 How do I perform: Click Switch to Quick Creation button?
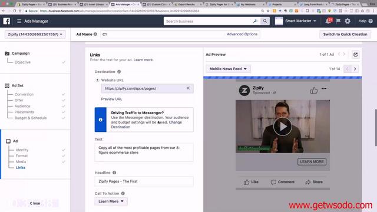[345, 34]
